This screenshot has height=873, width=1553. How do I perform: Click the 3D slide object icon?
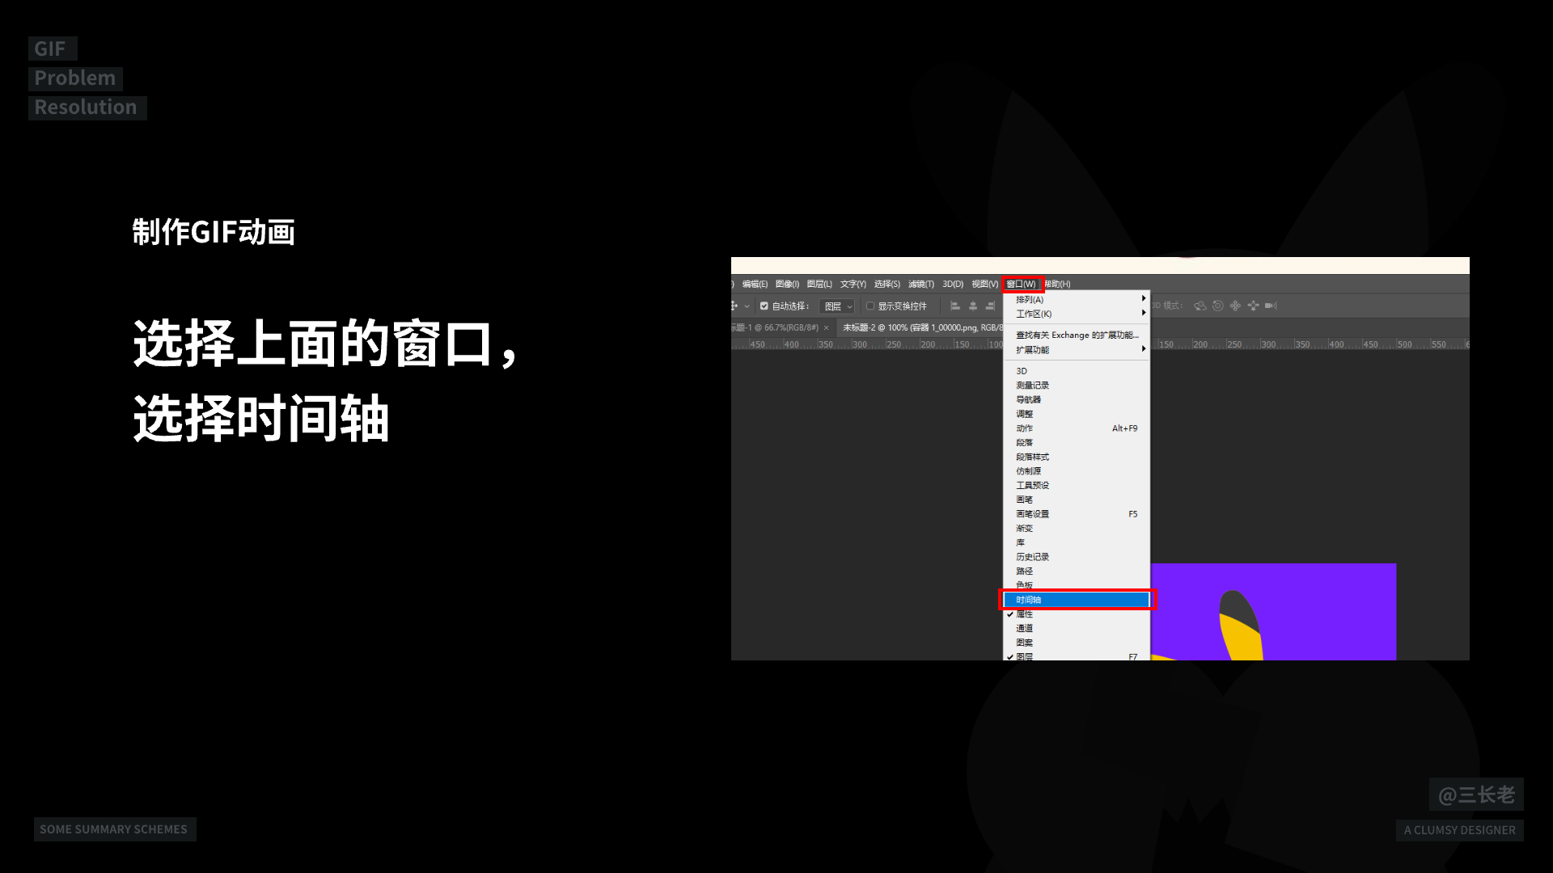click(1253, 306)
